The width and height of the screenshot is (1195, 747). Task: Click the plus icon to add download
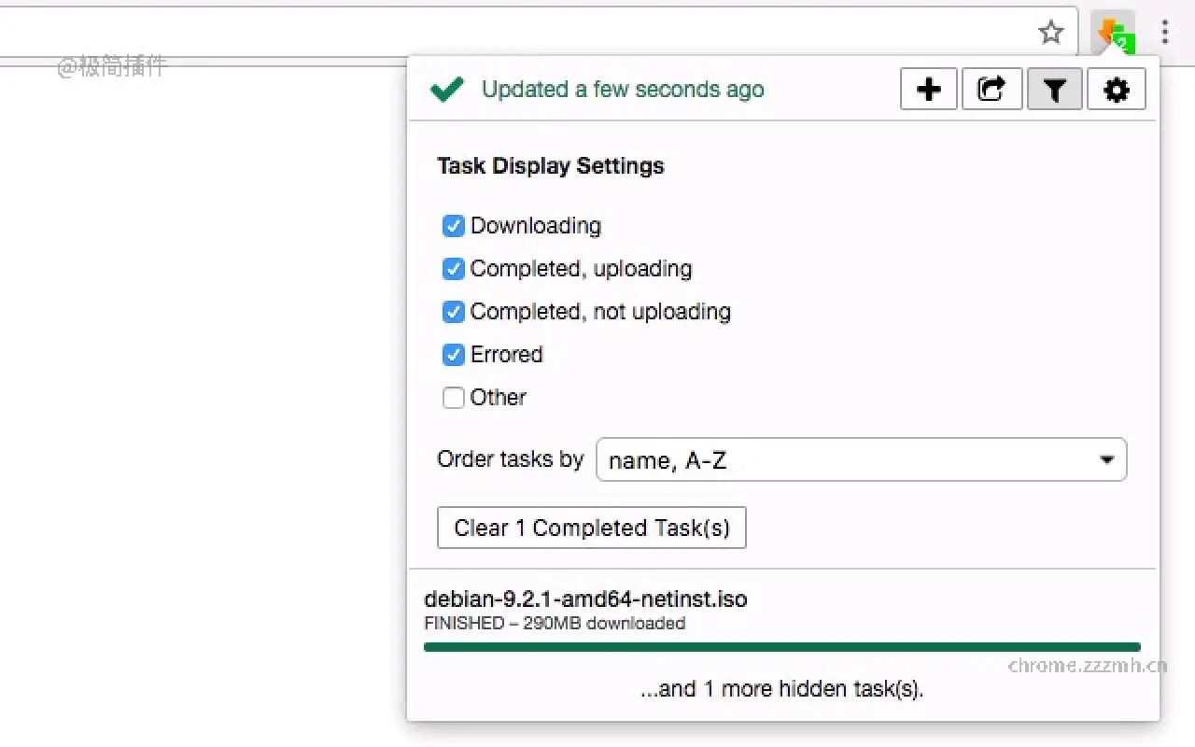(x=929, y=90)
